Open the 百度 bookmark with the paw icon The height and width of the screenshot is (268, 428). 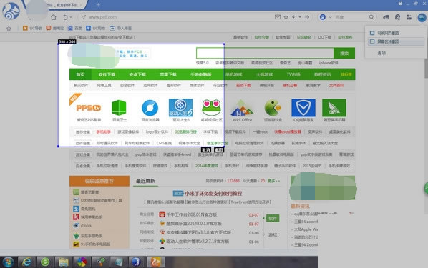tap(74, 28)
